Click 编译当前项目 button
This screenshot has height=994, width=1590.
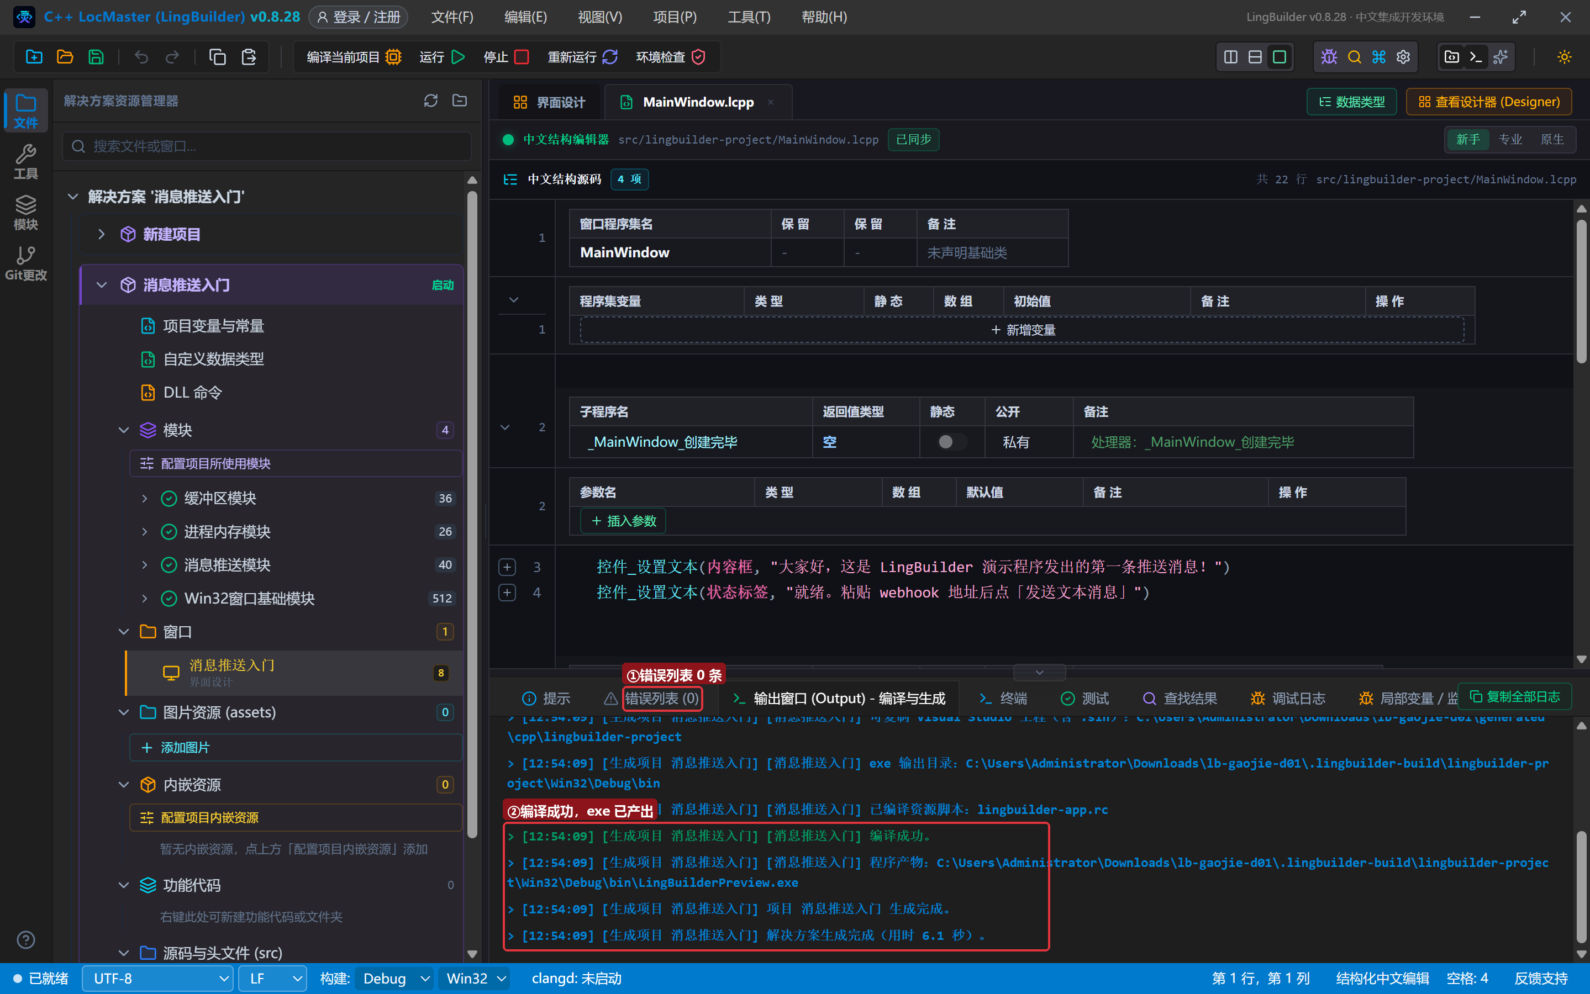pyautogui.click(x=354, y=57)
